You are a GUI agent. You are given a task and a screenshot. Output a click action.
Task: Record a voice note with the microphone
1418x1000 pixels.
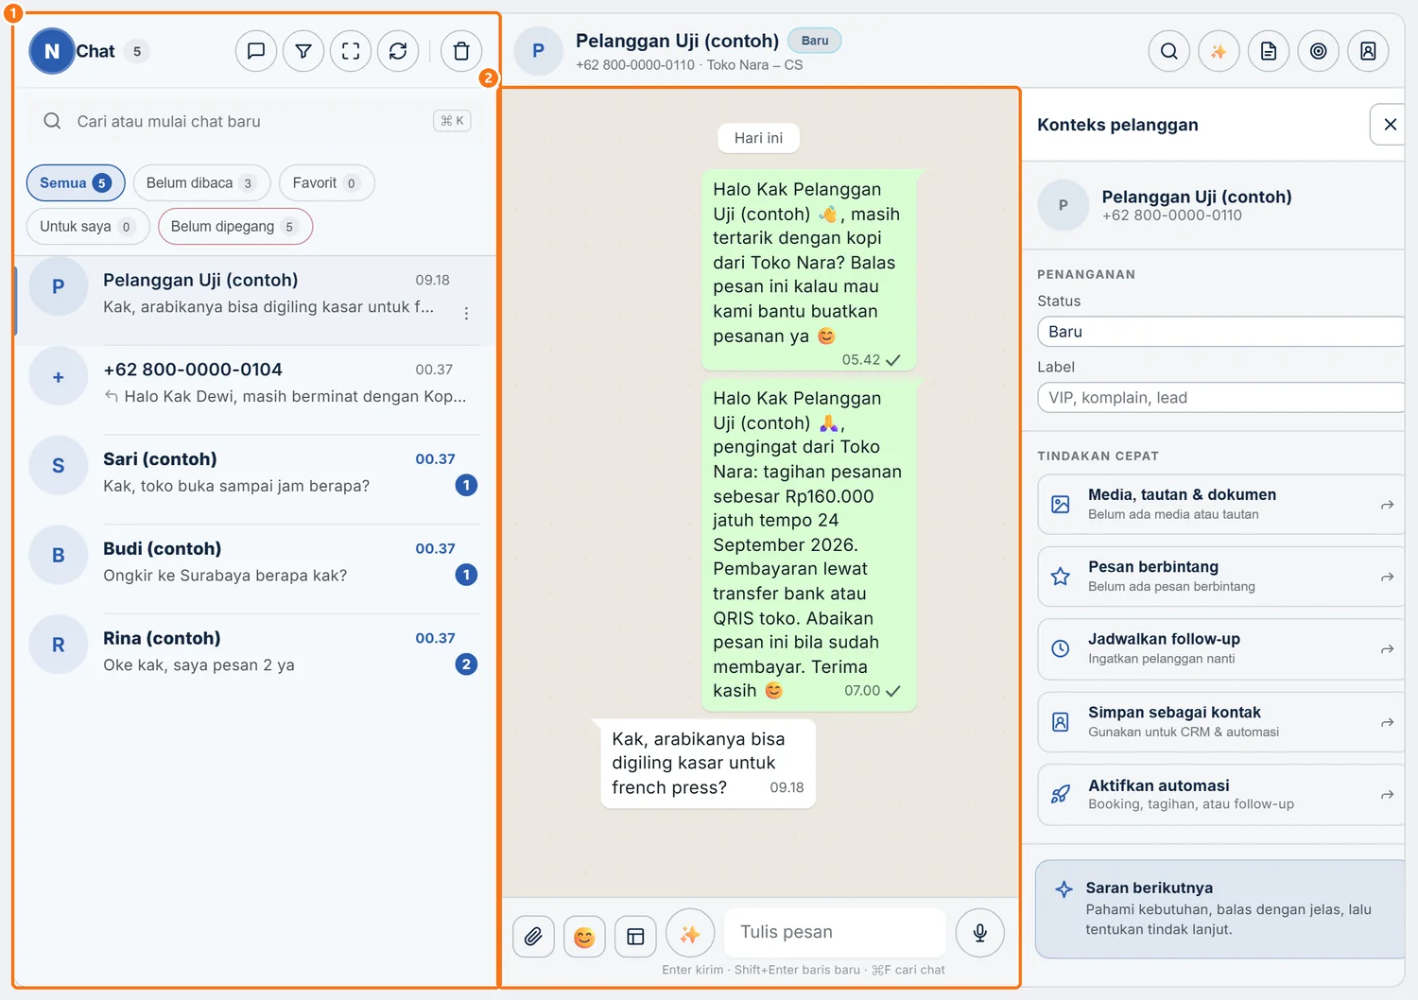tap(980, 933)
